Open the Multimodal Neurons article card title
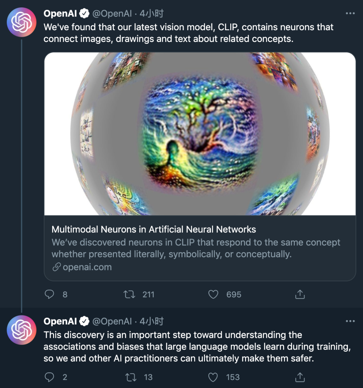This screenshot has height=388, width=363. point(154,229)
